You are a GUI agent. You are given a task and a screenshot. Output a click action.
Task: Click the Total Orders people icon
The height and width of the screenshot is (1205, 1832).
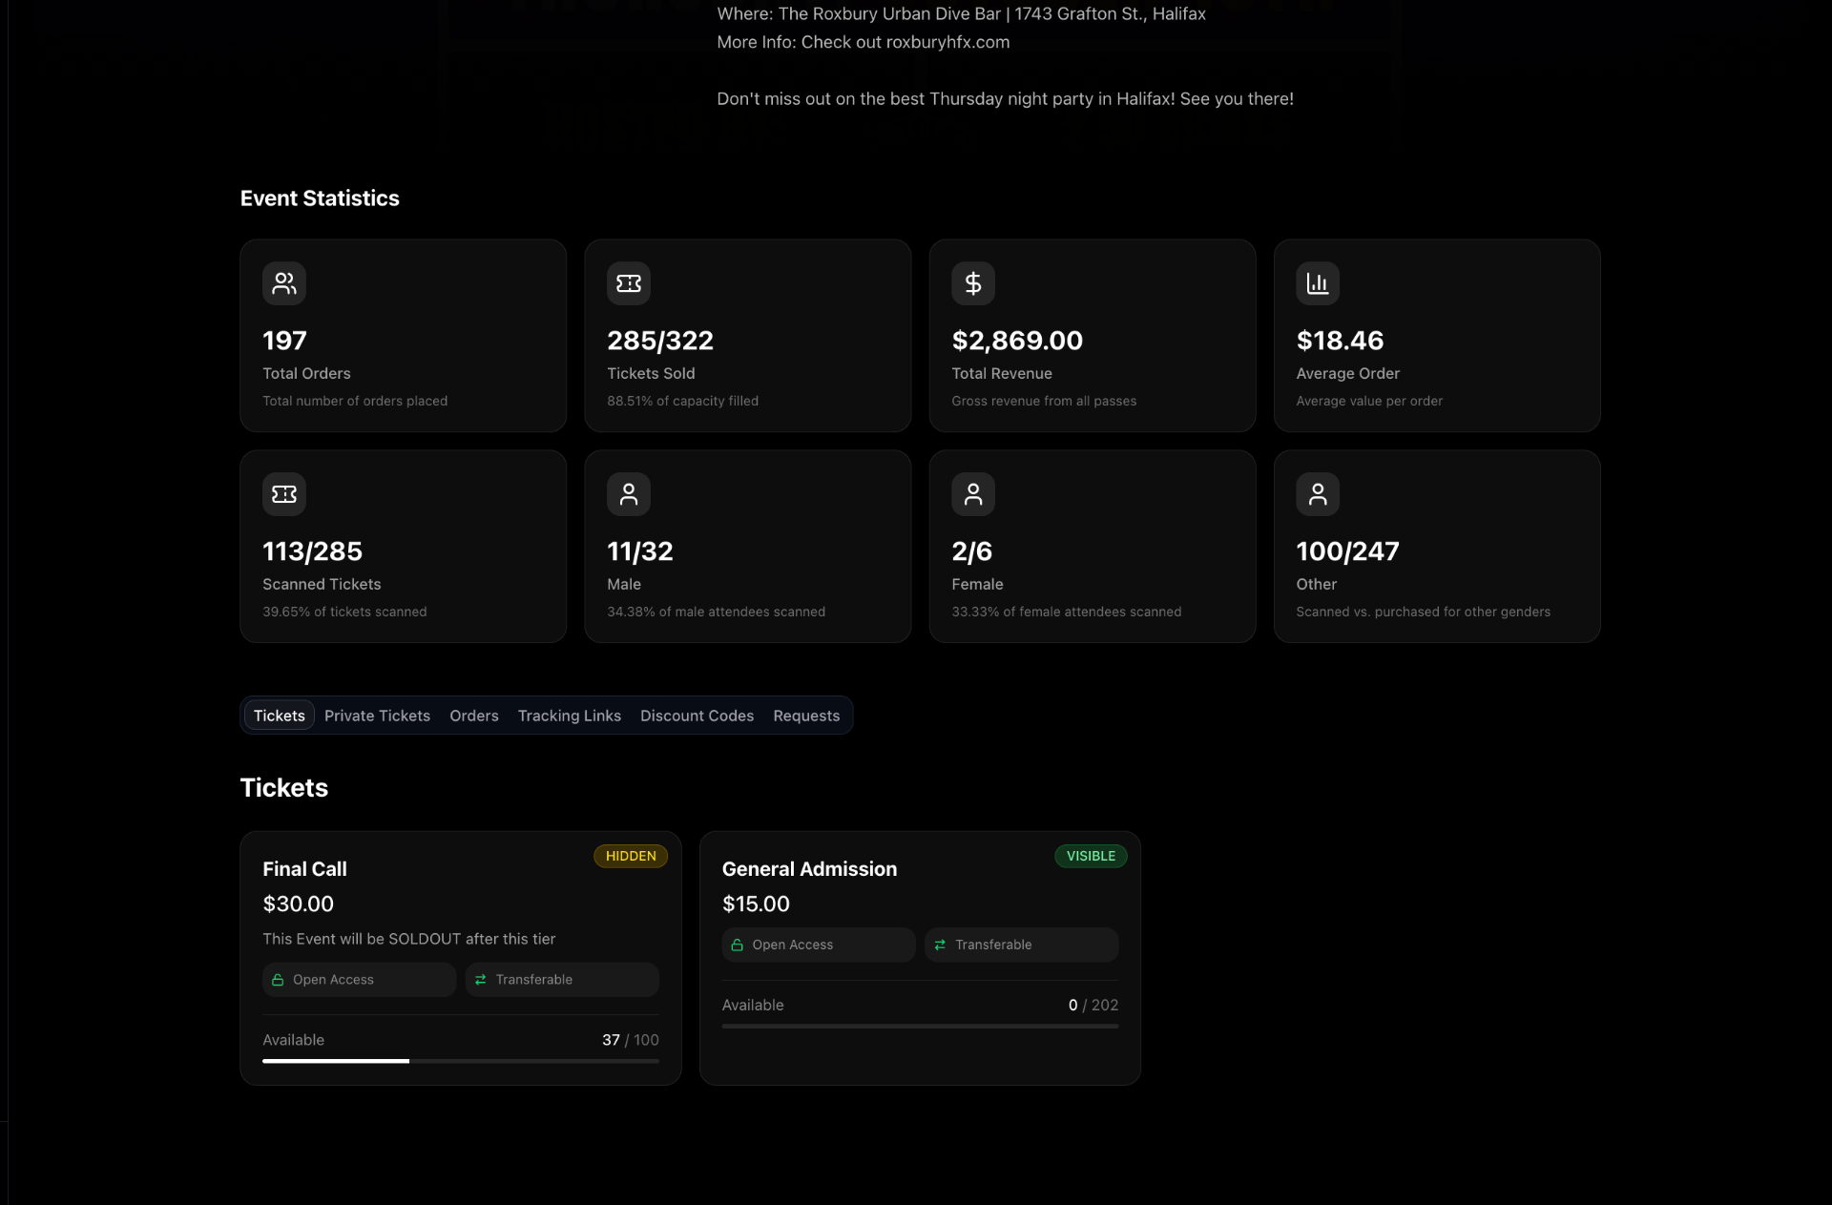[x=283, y=283]
